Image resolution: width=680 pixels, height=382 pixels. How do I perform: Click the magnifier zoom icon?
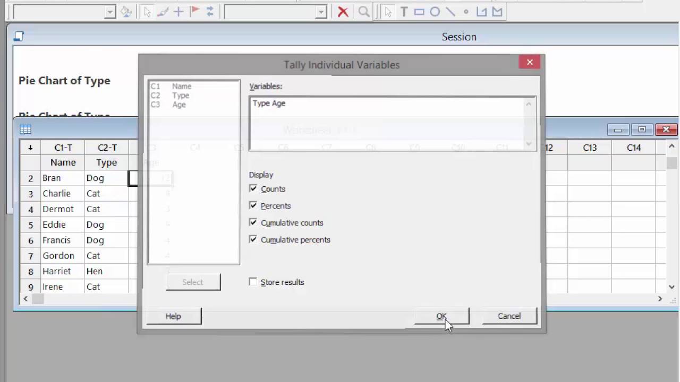[364, 12]
